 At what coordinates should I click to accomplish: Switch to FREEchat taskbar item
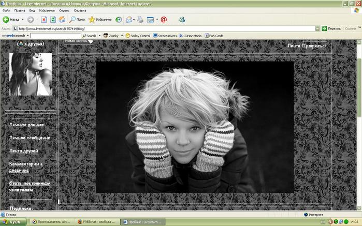pos(98,222)
